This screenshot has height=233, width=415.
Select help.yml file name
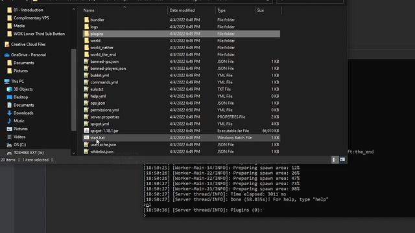coord(98,96)
